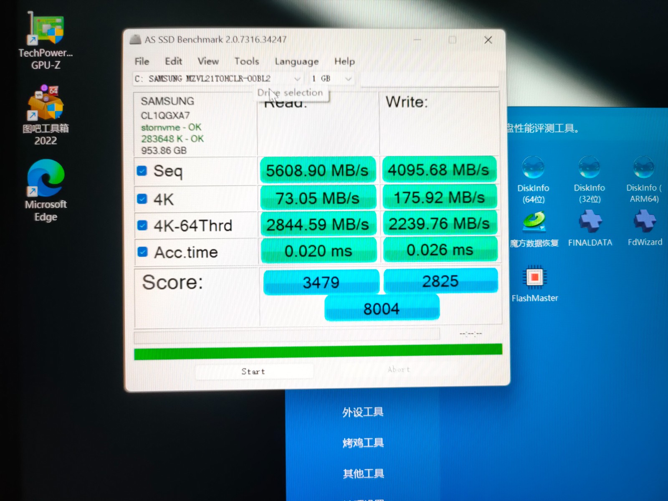This screenshot has width=668, height=501.
Task: Click the CL1QGXA7 firmware text
Action: pos(165,115)
